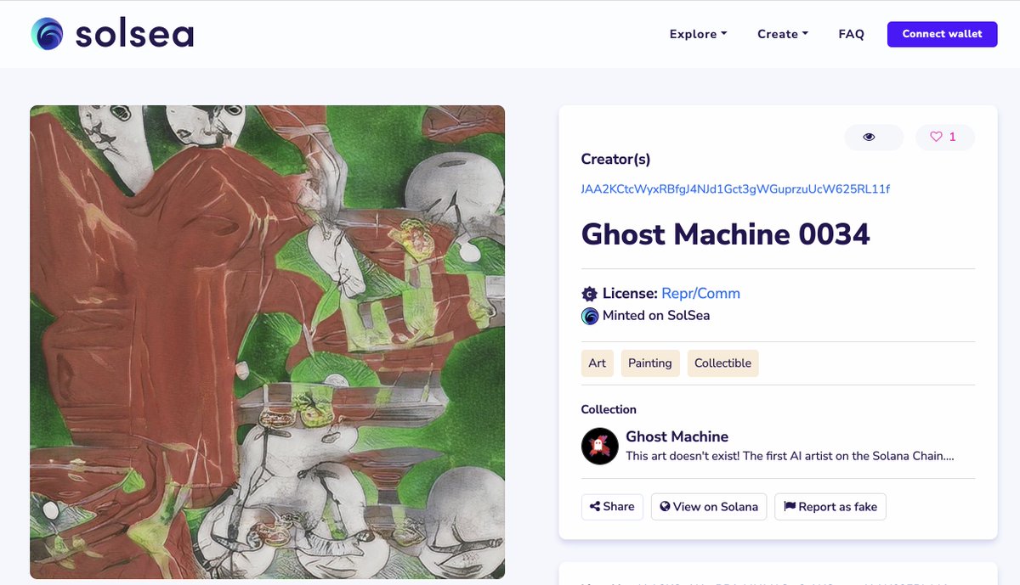Screen dimensions: 1020x585
Task: Click the Solana globe icon
Action: [664, 506]
